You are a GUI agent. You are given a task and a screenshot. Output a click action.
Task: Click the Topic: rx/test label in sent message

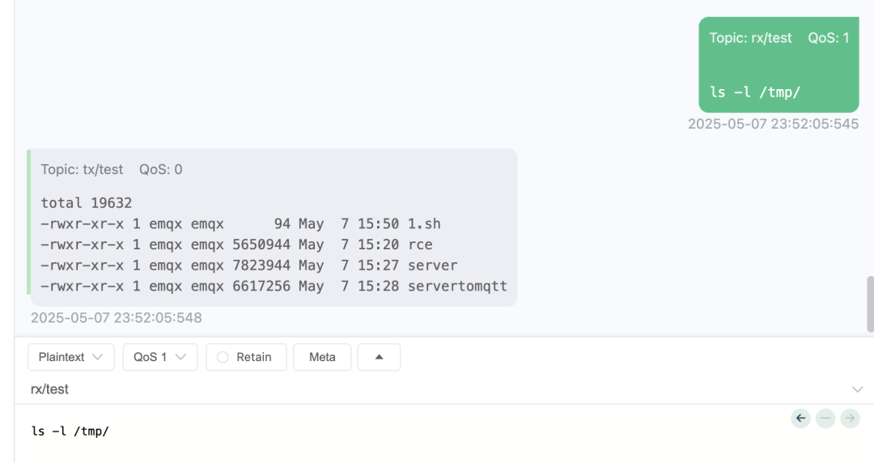[750, 38]
